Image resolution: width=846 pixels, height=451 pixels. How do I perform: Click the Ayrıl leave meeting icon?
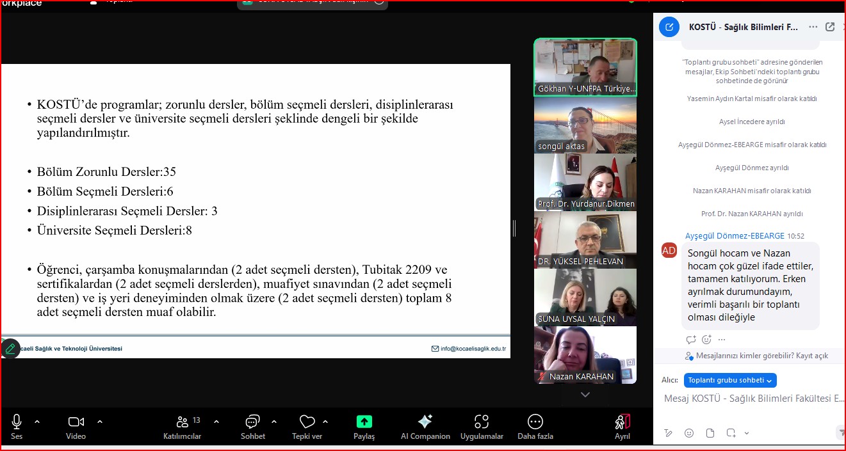[622, 422]
